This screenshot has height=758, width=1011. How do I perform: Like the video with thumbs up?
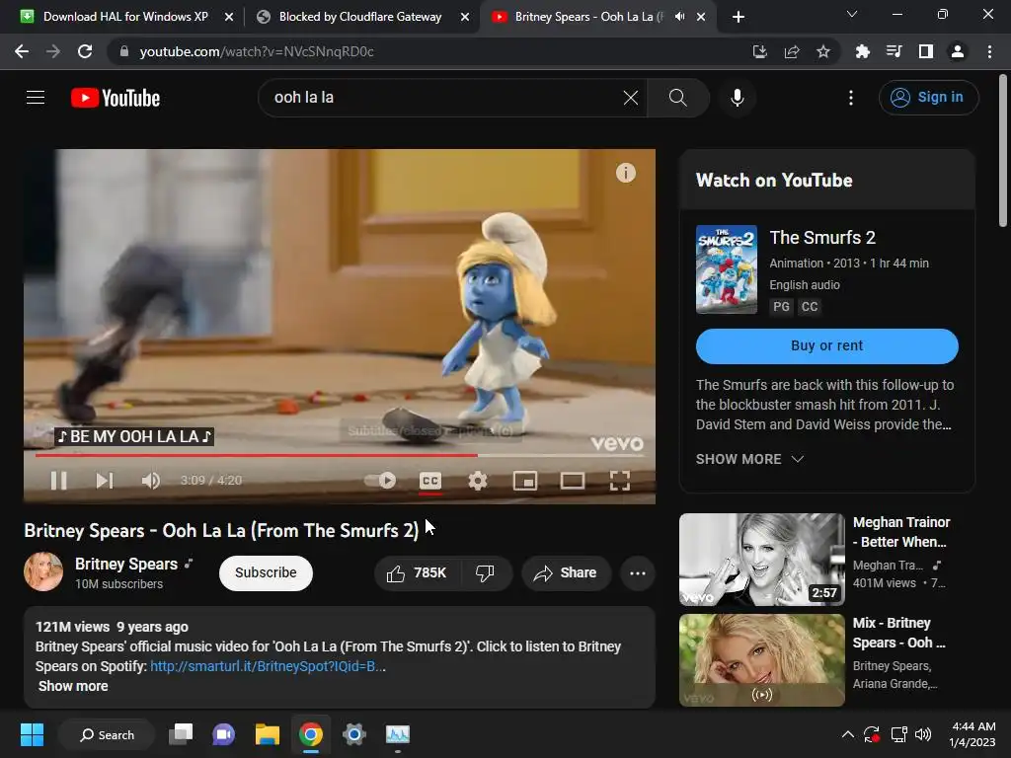(417, 573)
